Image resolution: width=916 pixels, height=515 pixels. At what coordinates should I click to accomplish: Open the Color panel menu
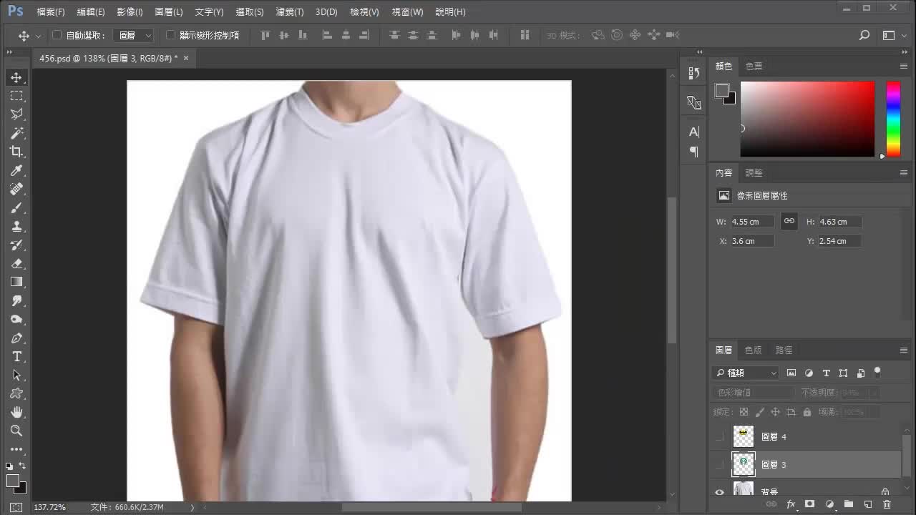tap(903, 66)
